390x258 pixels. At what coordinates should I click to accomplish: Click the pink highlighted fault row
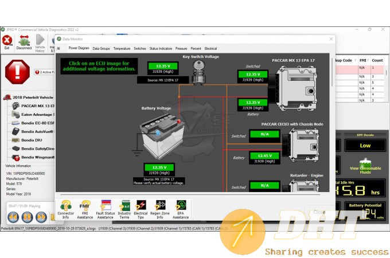coord(360,69)
